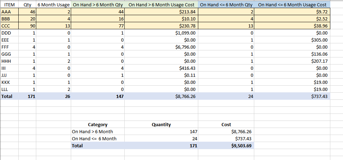The image size is (343, 160).
Task: Select the JJJ item cell
Action: (x=10, y=75)
